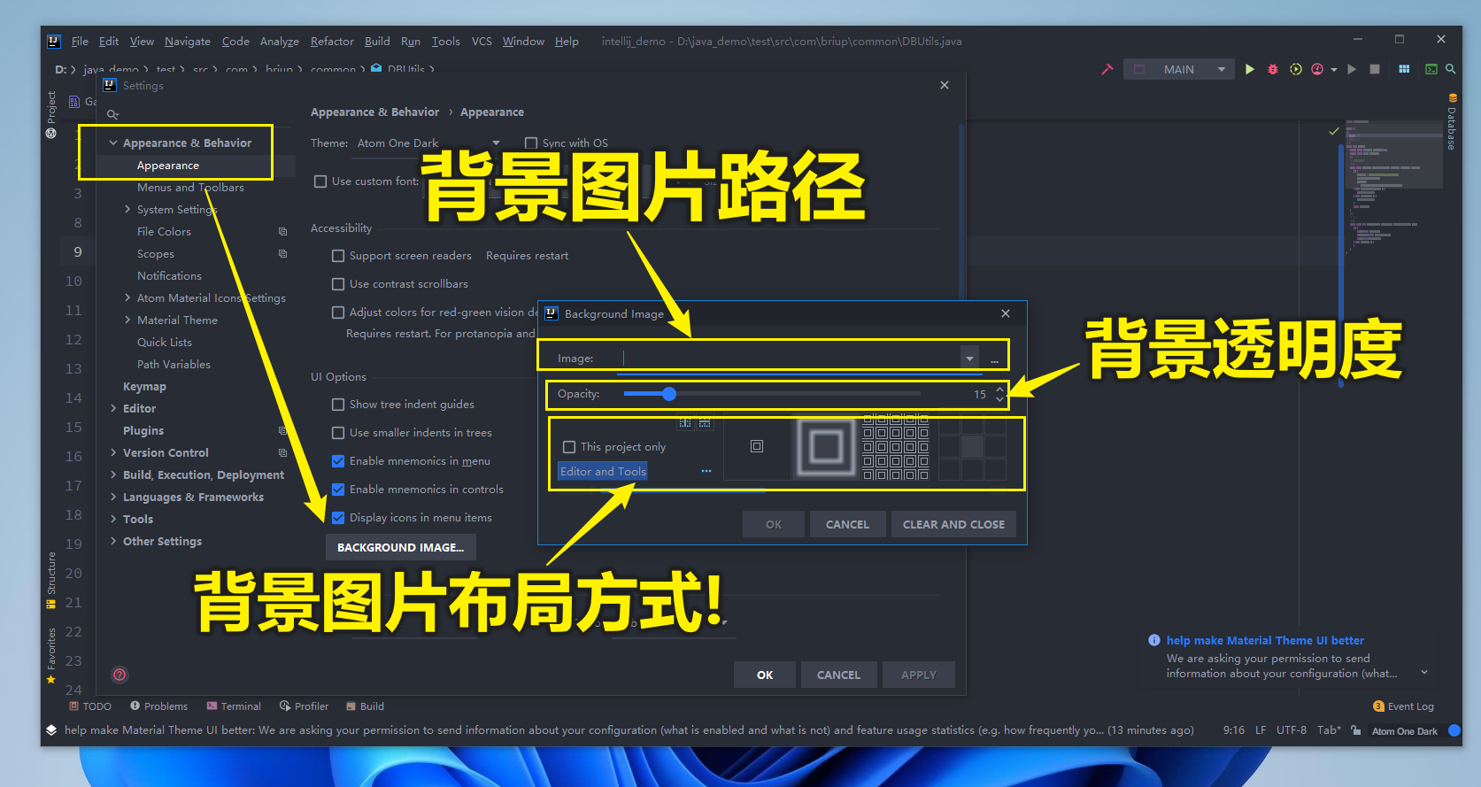Expand the Version Control node
1481x787 pixels.
coord(113,452)
